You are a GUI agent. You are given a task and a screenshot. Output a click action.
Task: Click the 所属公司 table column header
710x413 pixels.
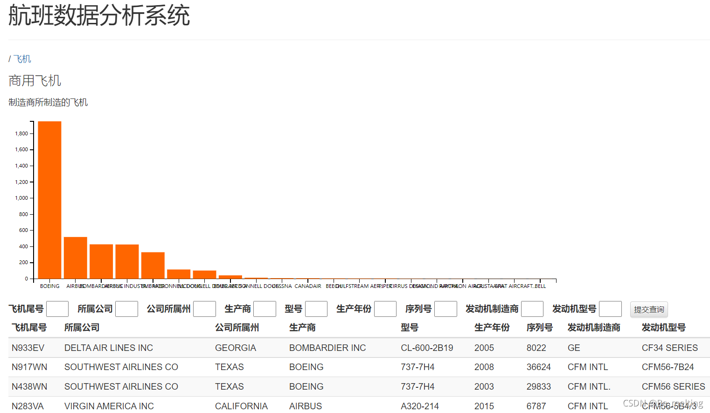click(x=82, y=328)
